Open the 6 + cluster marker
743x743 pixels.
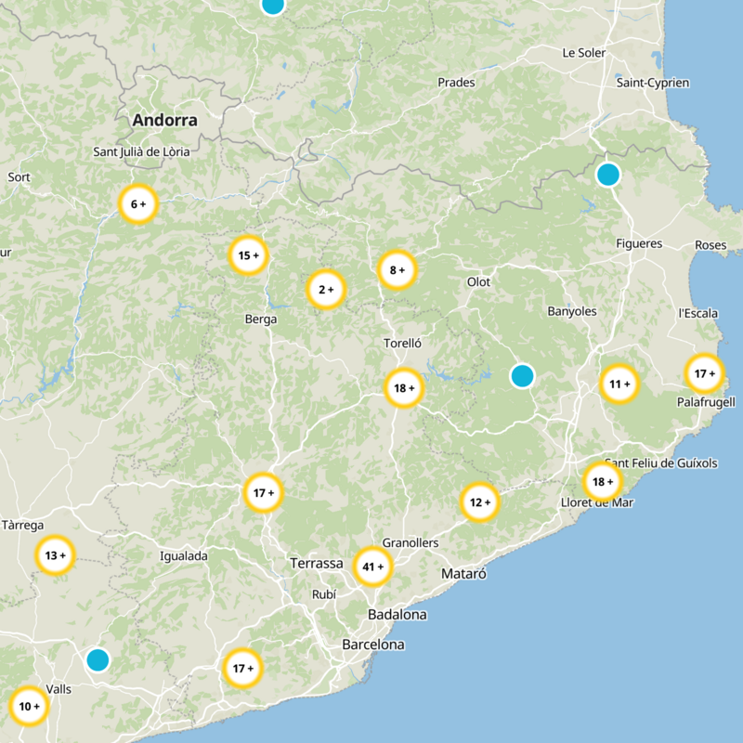[137, 203]
